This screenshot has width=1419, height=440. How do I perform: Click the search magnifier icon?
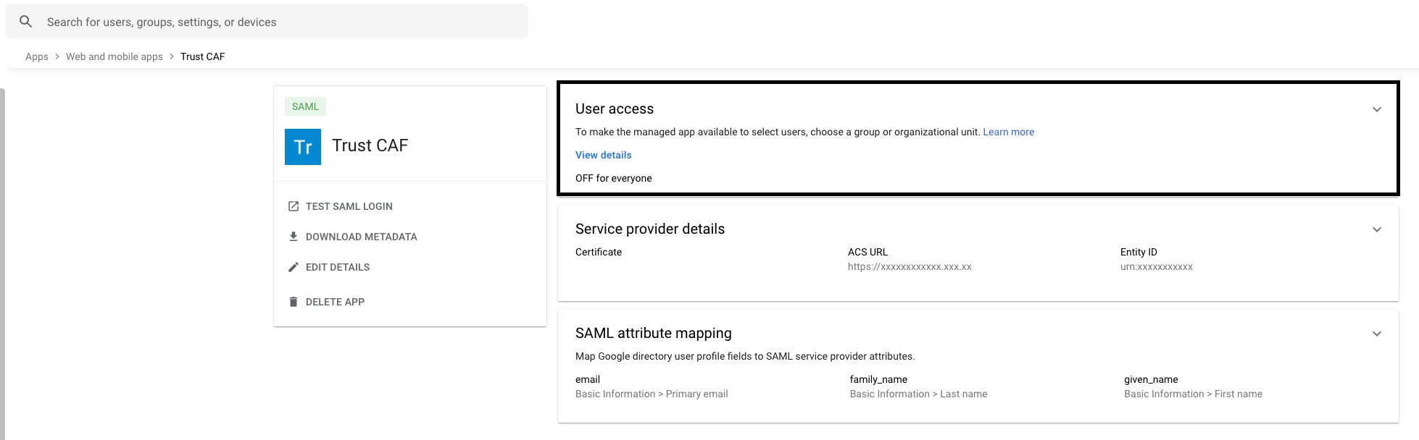pyautogui.click(x=25, y=22)
